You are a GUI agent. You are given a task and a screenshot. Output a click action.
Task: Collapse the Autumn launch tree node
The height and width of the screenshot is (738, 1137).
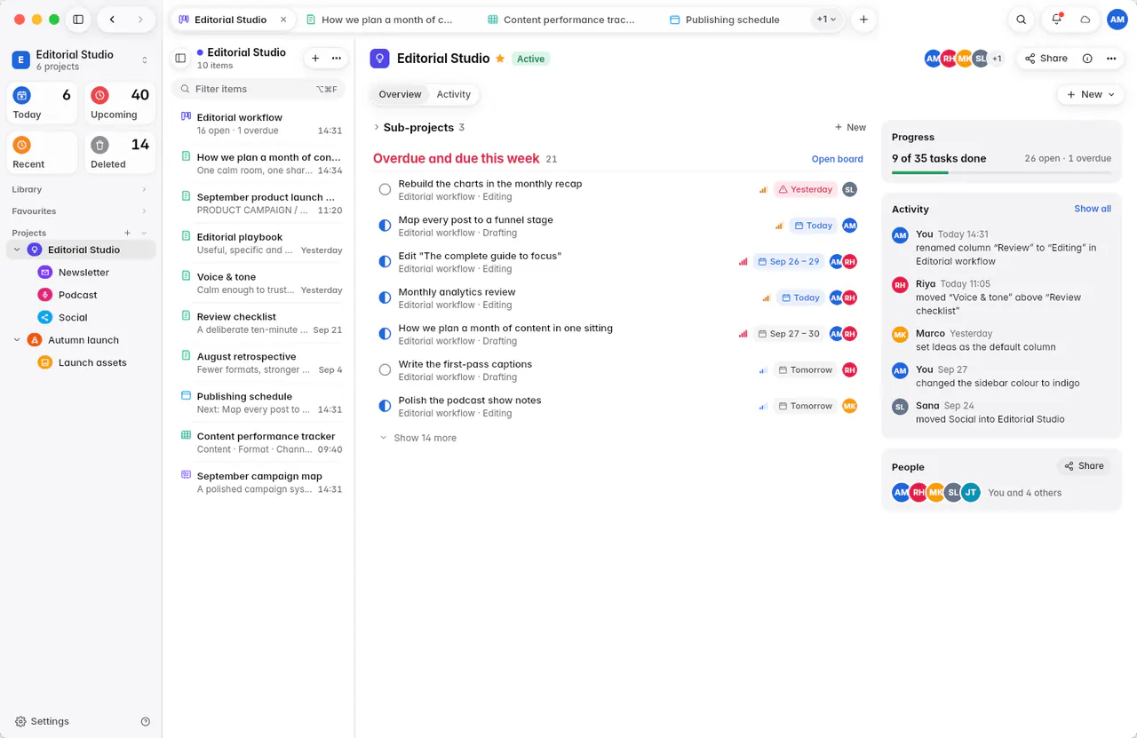(17, 340)
